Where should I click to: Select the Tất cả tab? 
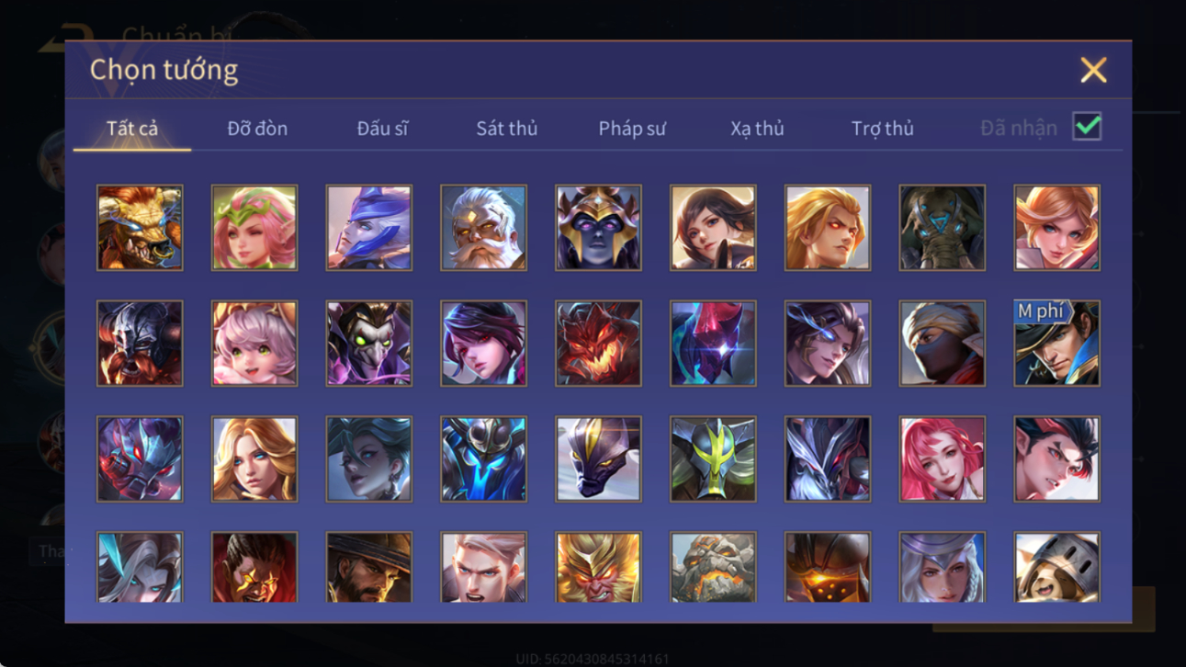(132, 129)
